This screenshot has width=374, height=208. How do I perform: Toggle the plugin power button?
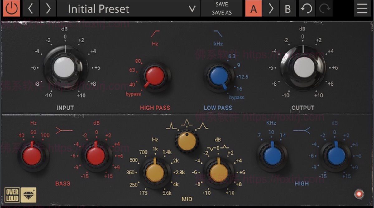coord(11,9)
